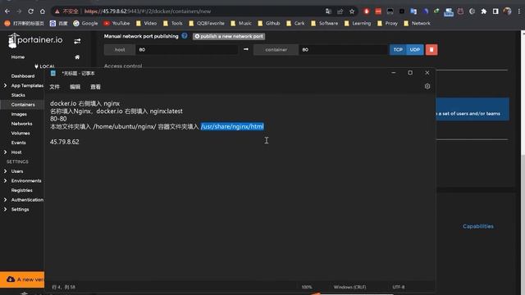Viewport: 525px width, 295px height.
Task: Open the Notepad 文件 menu
Action: [55, 87]
